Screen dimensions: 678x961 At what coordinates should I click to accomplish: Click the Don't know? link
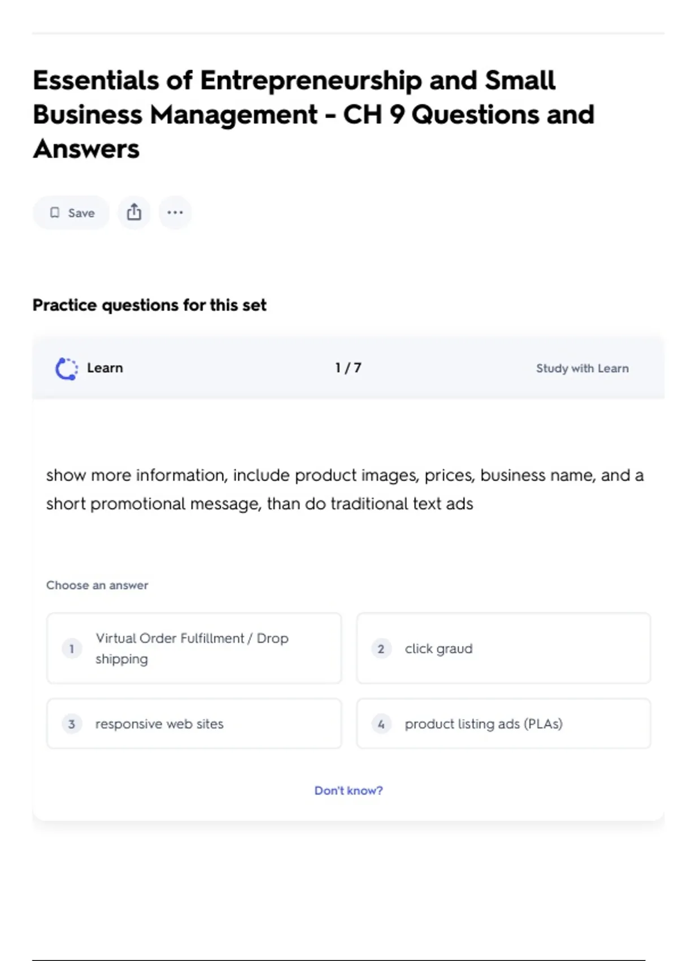(349, 790)
